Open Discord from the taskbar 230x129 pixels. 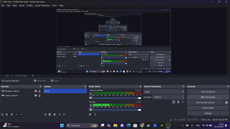[122, 125]
